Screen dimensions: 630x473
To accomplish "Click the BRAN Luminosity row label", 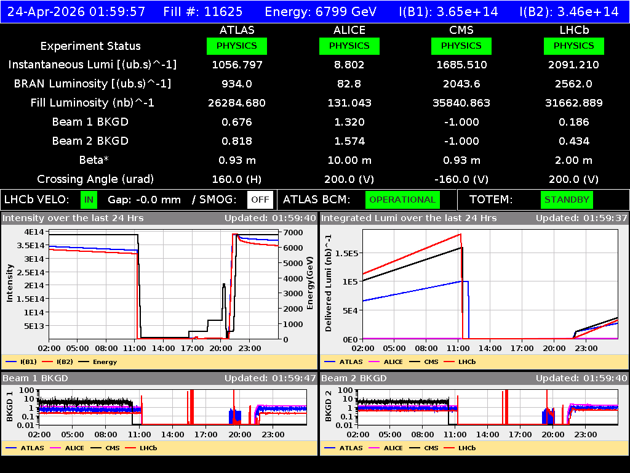I will pyautogui.click(x=92, y=84).
